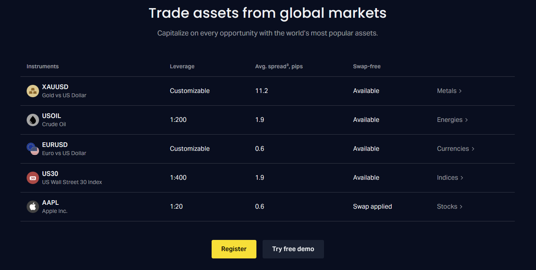Select the EURUSD instrument name
Image resolution: width=536 pixels, height=270 pixels.
click(x=55, y=145)
